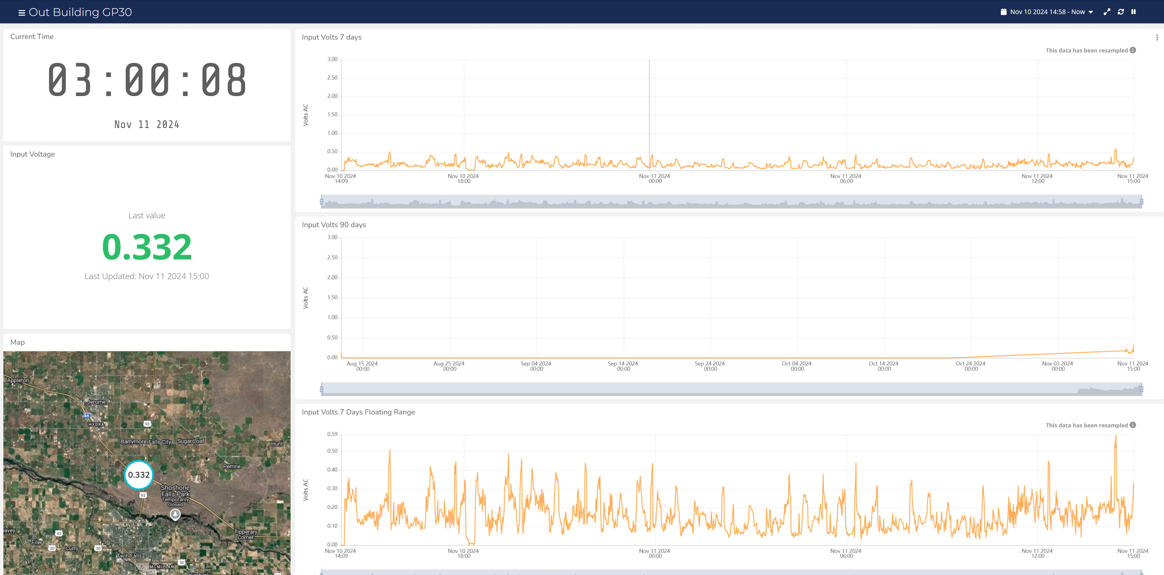Enter fullscreen with the expand arrows icon
Screen dimensions: 1164x575
tap(1107, 12)
